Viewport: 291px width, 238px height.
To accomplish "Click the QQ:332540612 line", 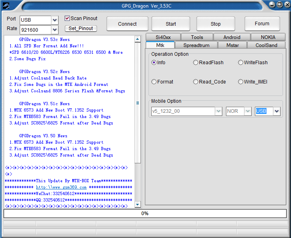I will [69, 200].
